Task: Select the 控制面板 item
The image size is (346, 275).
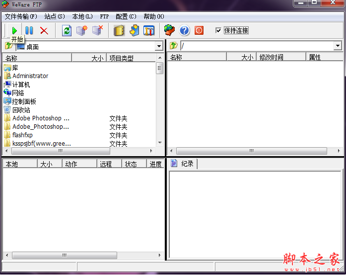Action: coord(20,101)
